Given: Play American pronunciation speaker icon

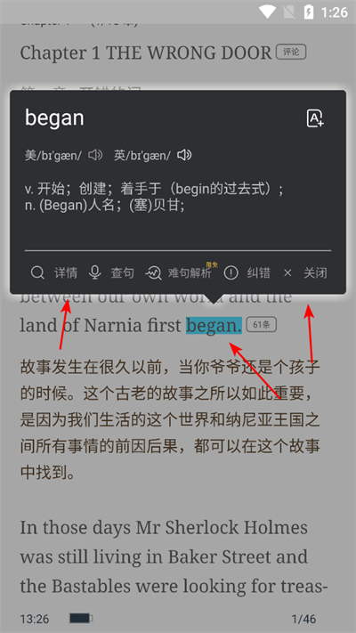Looking at the screenshot, I should pos(95,155).
